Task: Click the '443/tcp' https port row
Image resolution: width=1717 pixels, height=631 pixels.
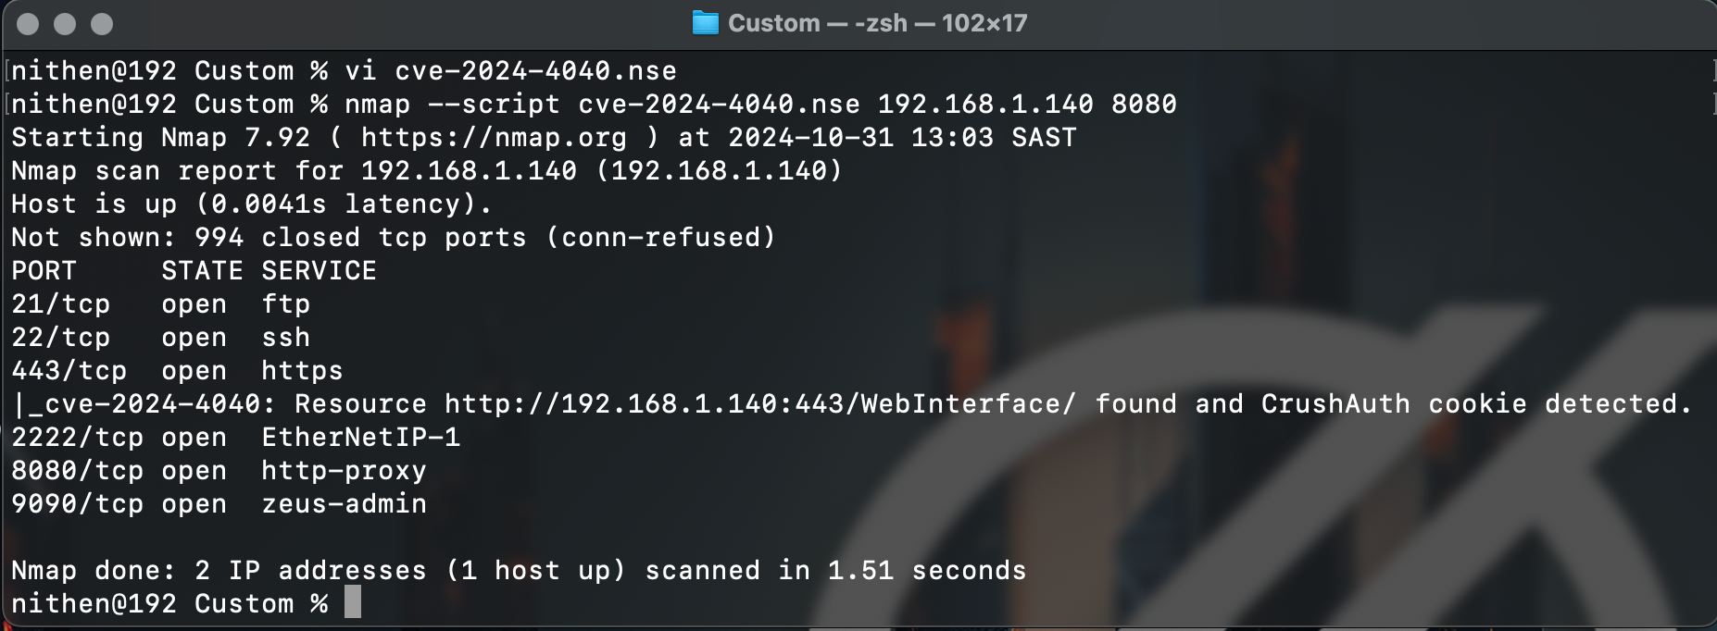Action: click(176, 371)
